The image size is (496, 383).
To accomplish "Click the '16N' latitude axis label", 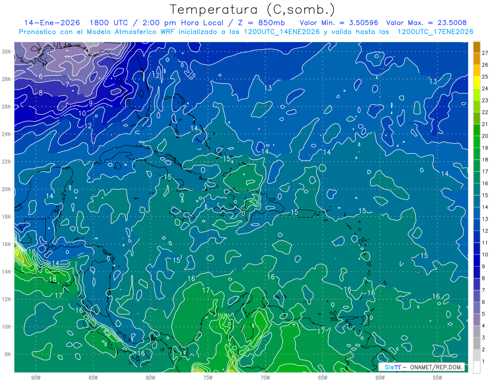I will [6, 244].
